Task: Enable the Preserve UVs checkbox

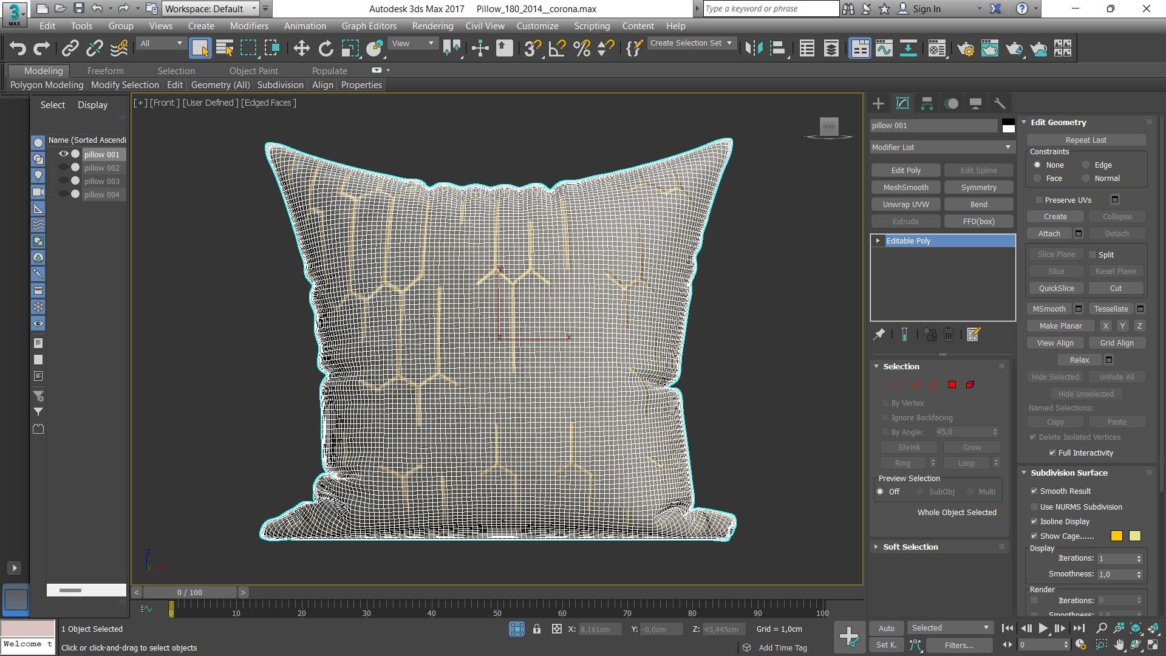Action: click(x=1038, y=200)
